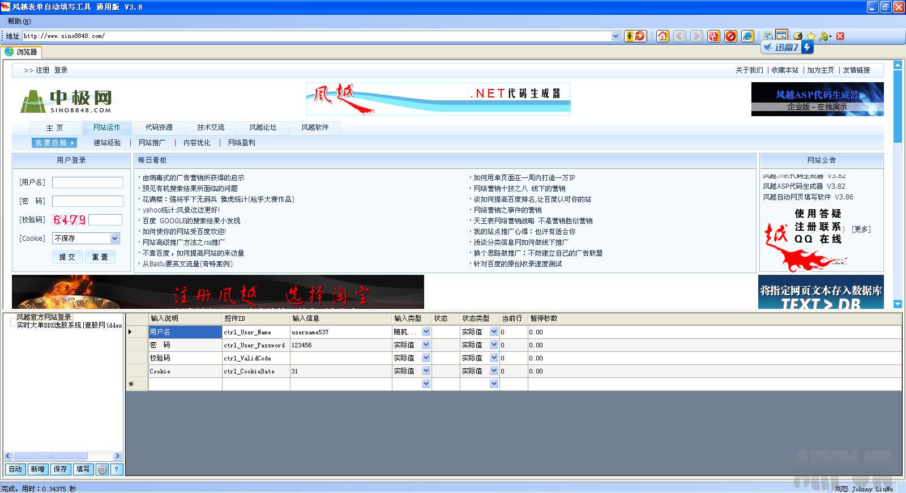Click the application icon in title bar
Screen dimensions: 906x493
[6, 7]
